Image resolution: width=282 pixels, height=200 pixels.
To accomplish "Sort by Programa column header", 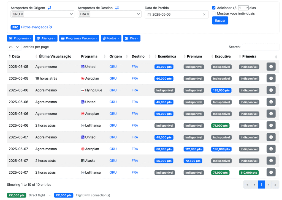I will click(89, 56).
